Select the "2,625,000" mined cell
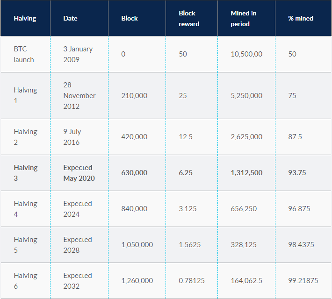This screenshot has width=332, height=299. (x=246, y=137)
